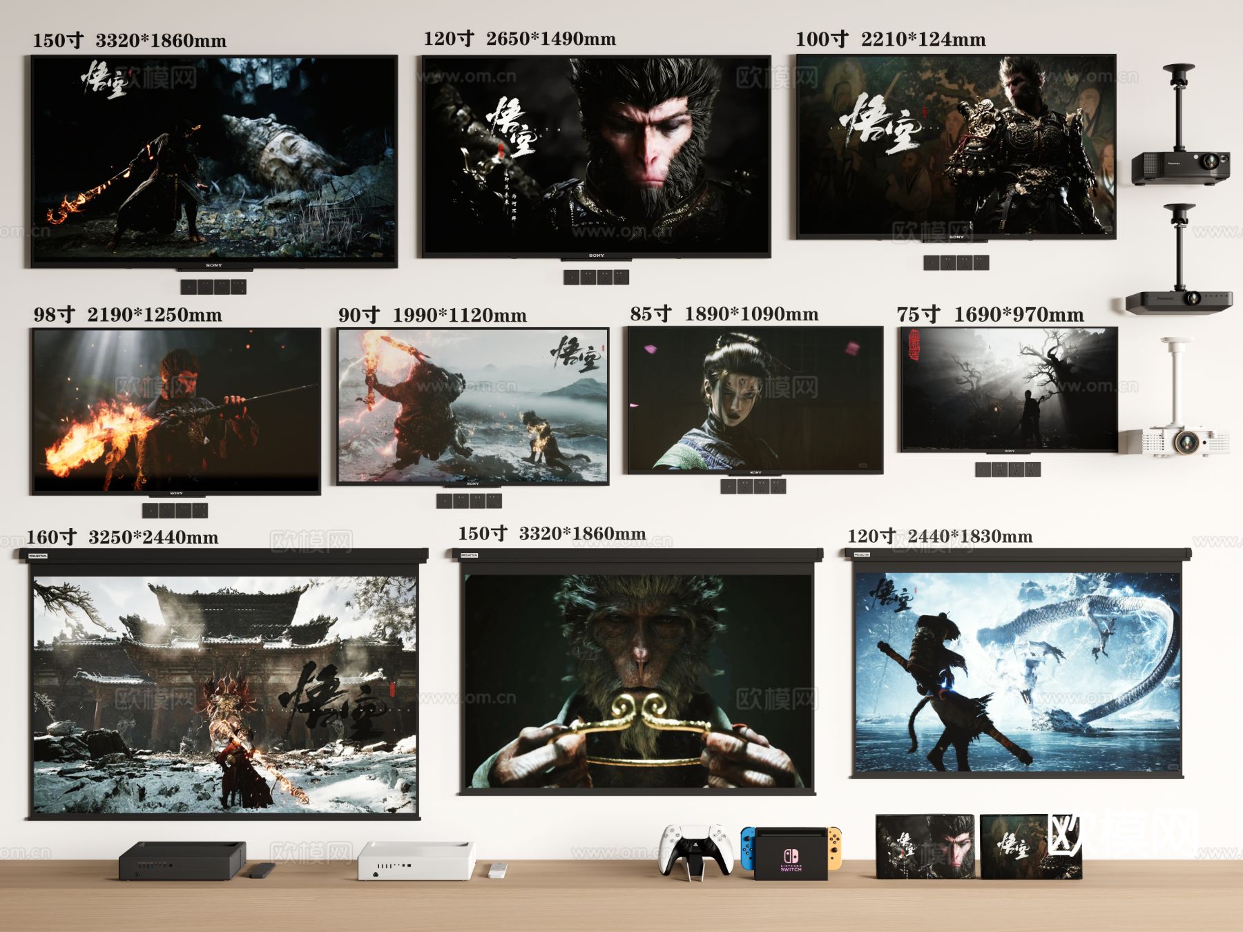Click the socket panel below the 85寸 TV
The image size is (1243, 932).
(x=753, y=486)
